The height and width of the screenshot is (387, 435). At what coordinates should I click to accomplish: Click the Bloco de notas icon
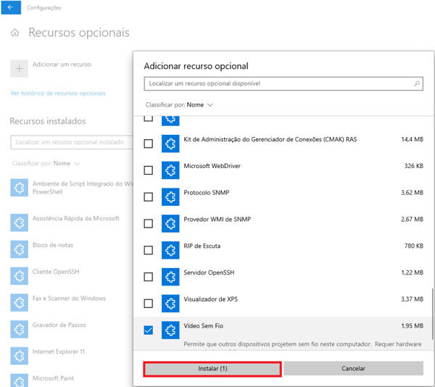[19, 249]
